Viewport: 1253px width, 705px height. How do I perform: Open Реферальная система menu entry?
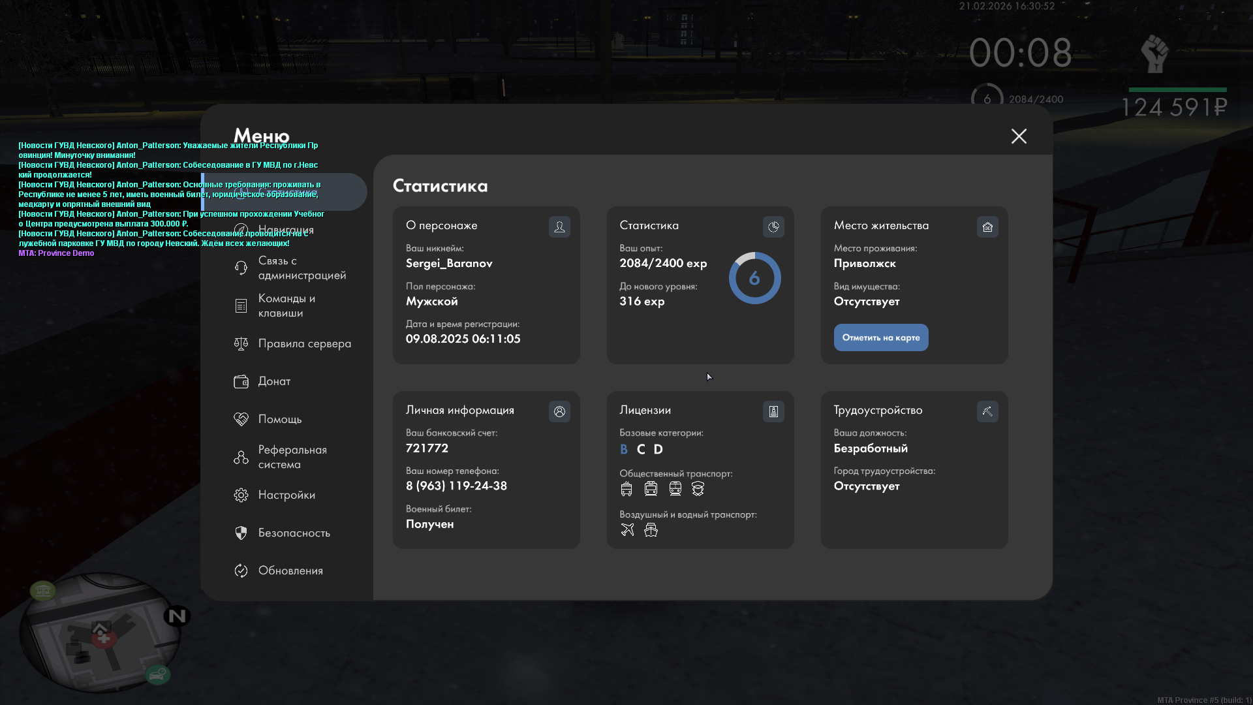pyautogui.click(x=292, y=457)
